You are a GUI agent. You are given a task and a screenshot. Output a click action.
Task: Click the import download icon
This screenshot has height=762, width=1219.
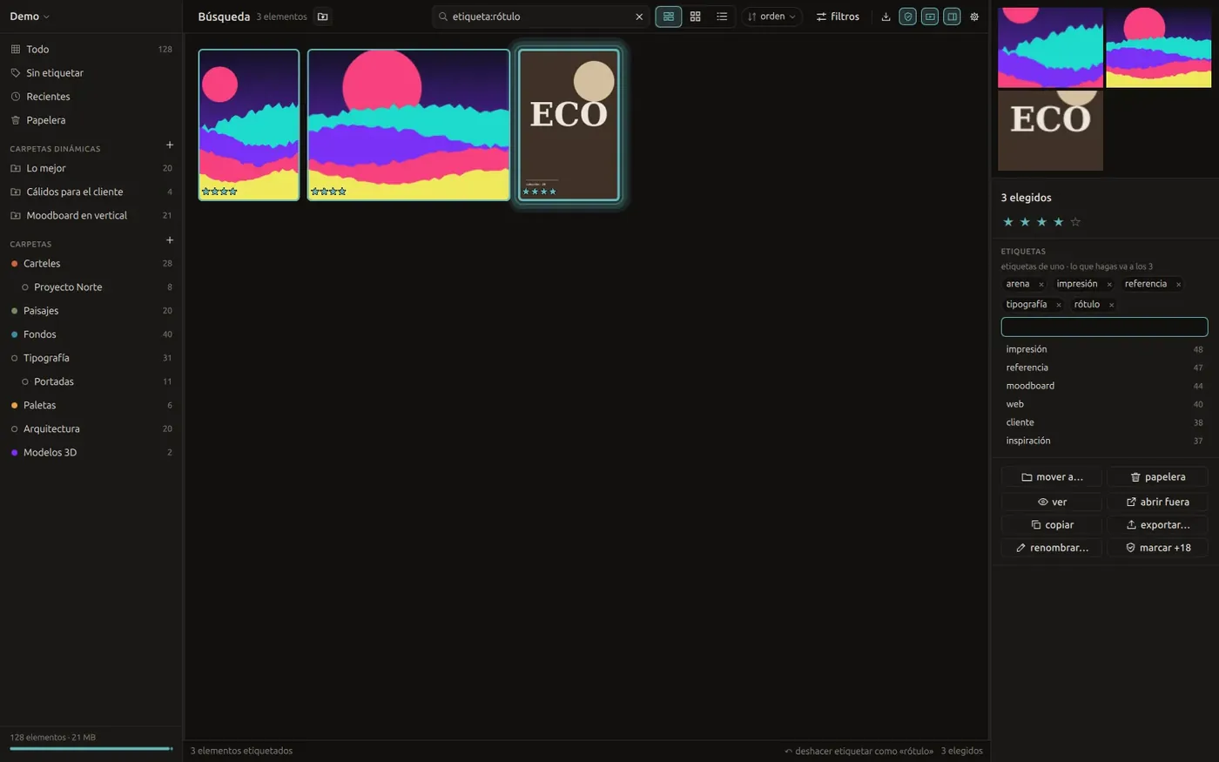point(886,17)
